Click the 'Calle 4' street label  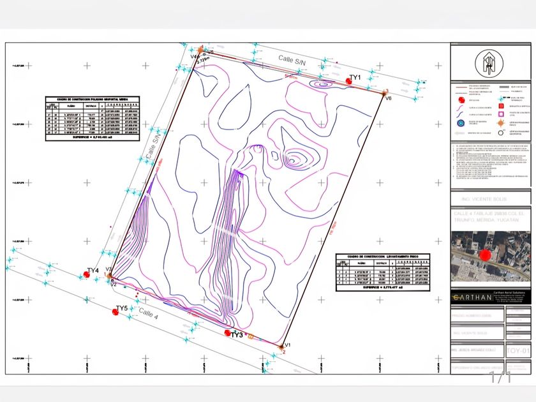(147, 314)
